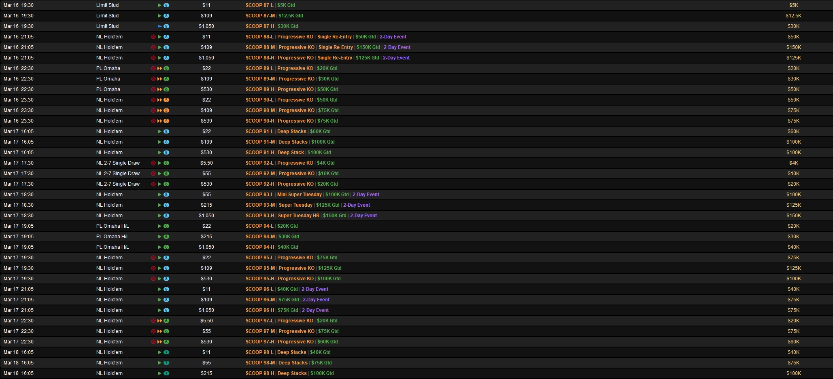
Task: Click the knockout icon on SCOOP 92-H row
Action: pyautogui.click(x=153, y=184)
